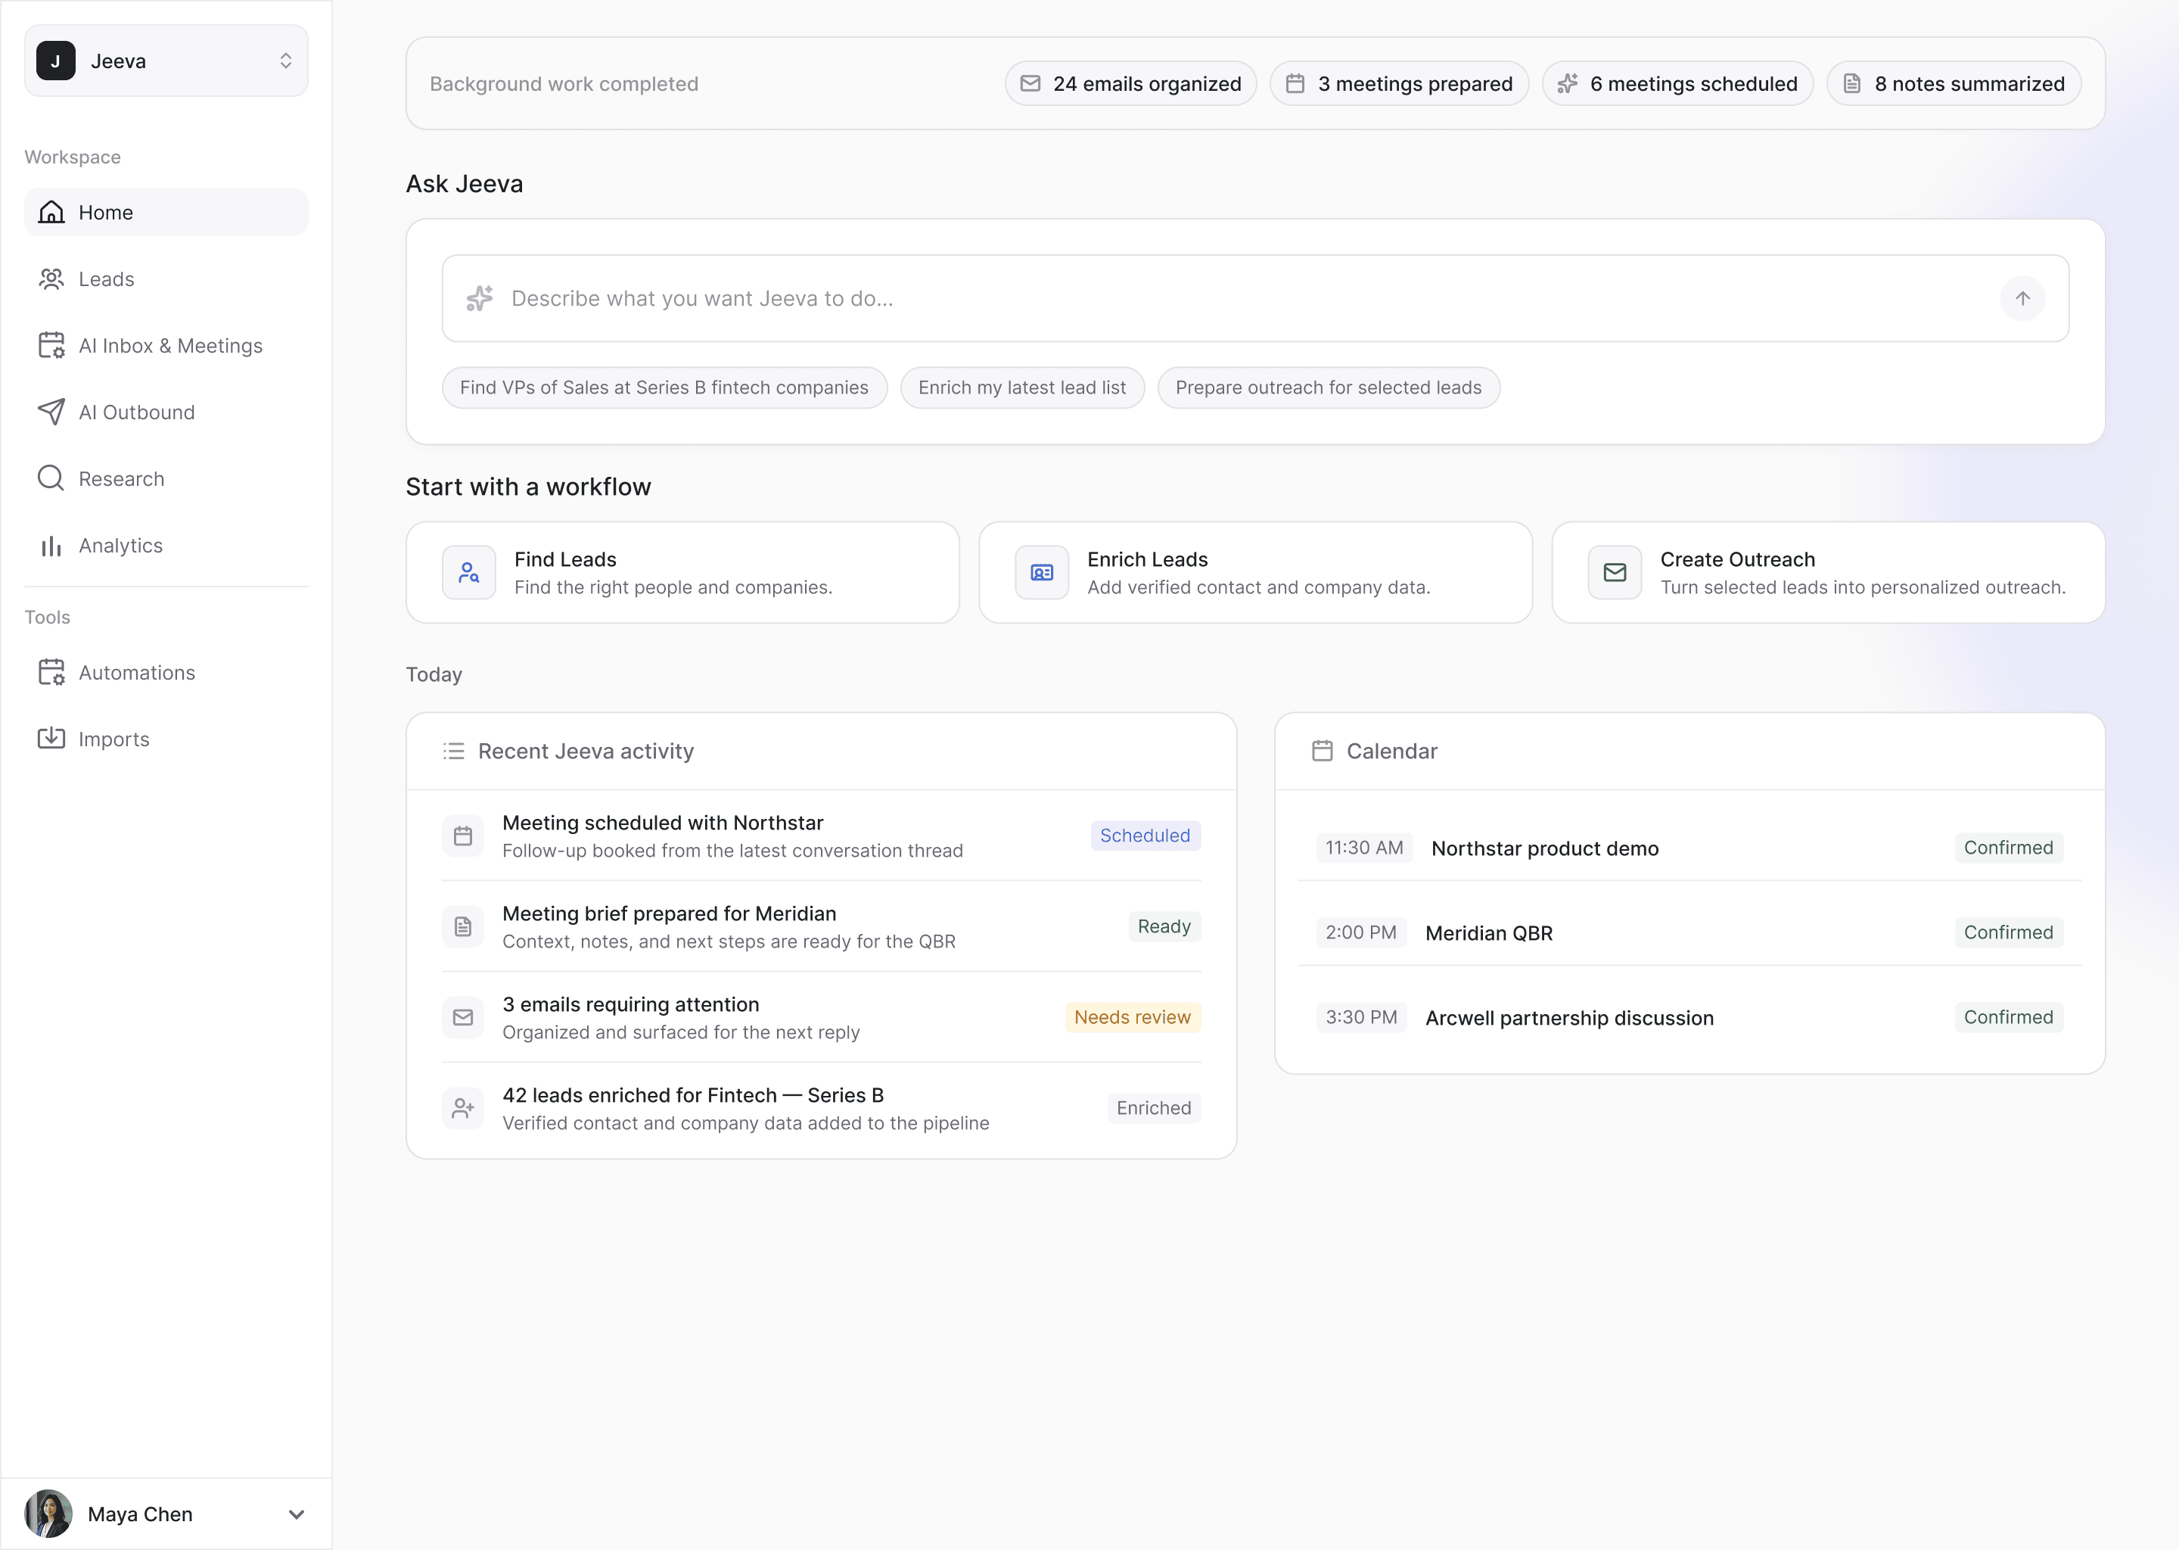Open the Leads section
This screenshot has width=2179, height=1550.
(166, 279)
